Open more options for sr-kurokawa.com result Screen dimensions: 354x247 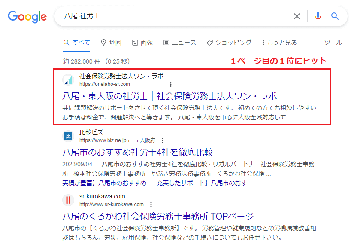[151, 204]
